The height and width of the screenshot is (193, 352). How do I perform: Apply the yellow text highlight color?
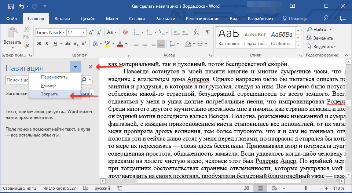pyautogui.click(x=107, y=44)
